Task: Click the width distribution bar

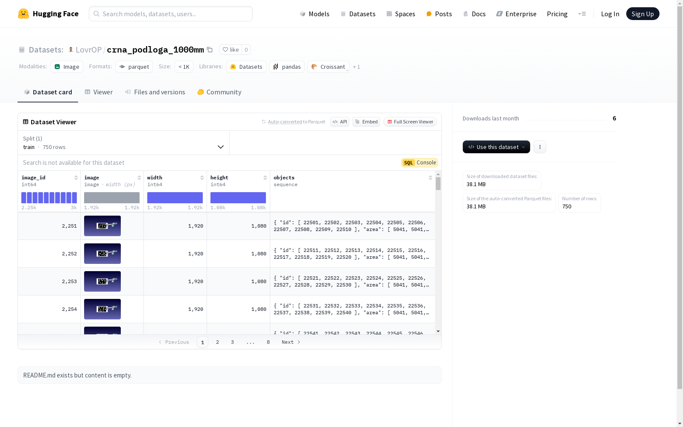Action: click(x=175, y=198)
